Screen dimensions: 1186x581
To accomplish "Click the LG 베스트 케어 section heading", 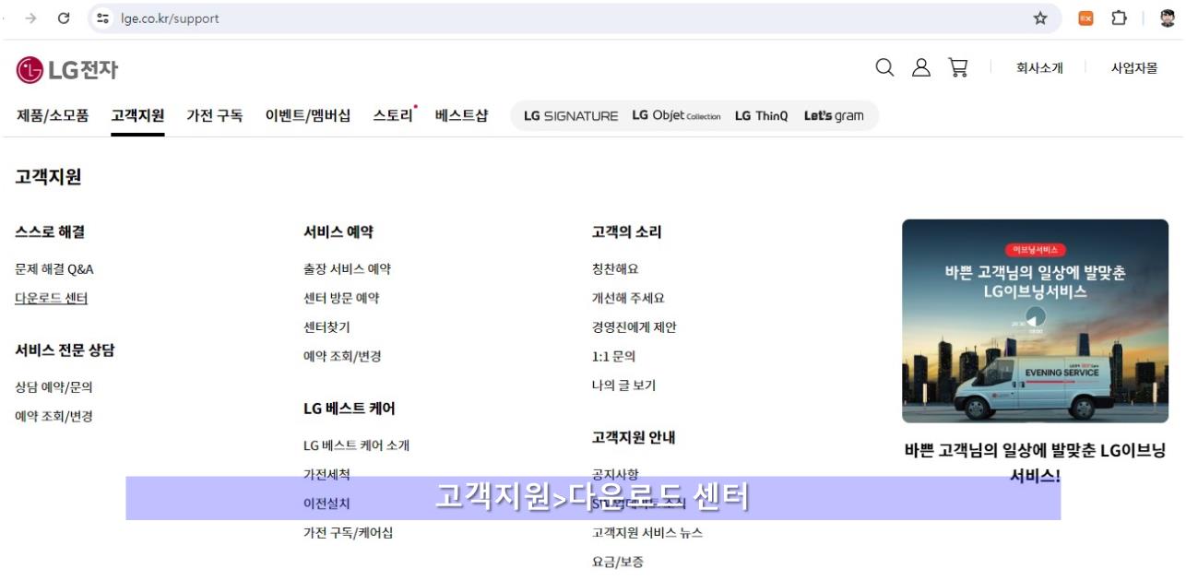I will (x=350, y=409).
